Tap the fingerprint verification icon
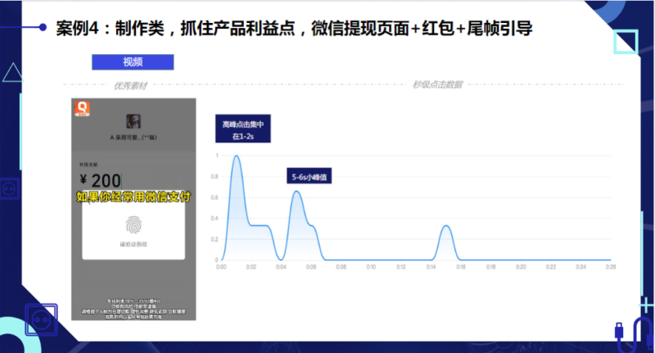 click(x=133, y=224)
